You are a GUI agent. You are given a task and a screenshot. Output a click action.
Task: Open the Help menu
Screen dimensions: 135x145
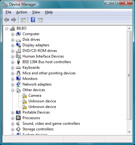click(x=49, y=12)
